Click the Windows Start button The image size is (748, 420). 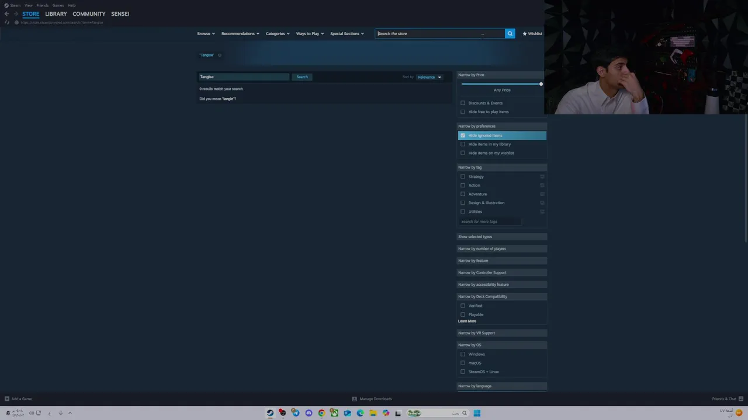tap(477, 413)
